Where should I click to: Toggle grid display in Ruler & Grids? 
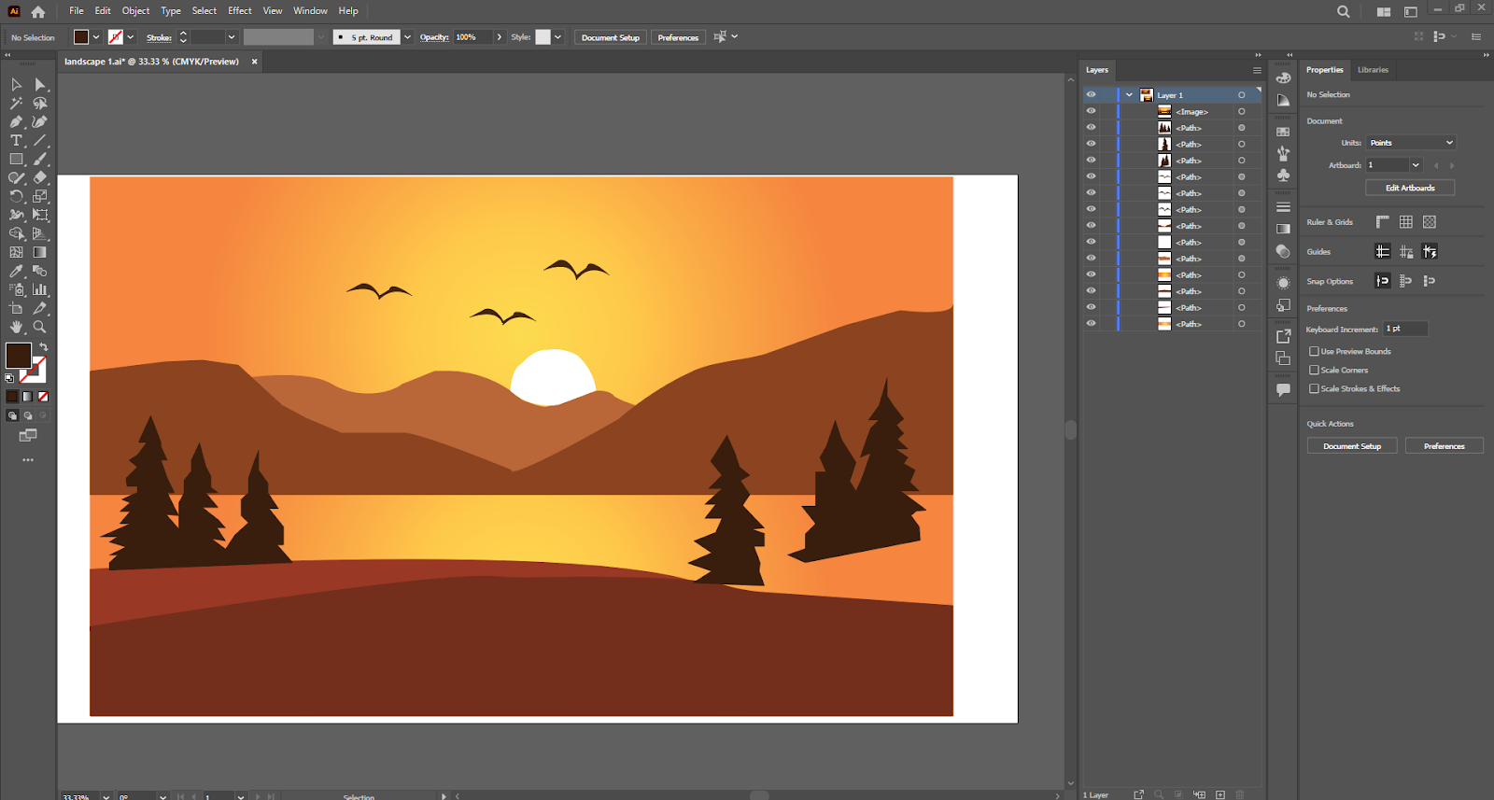[1406, 221]
